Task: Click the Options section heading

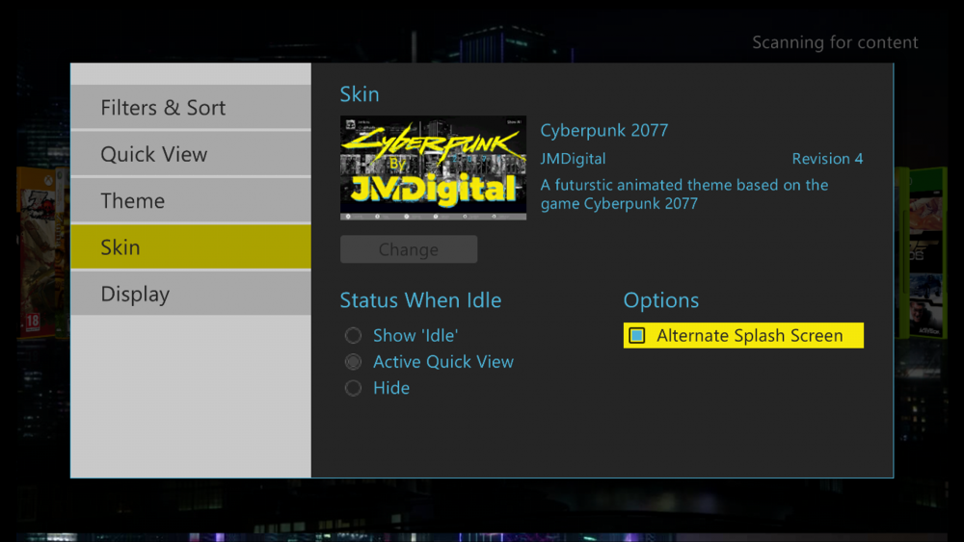Action: (661, 300)
